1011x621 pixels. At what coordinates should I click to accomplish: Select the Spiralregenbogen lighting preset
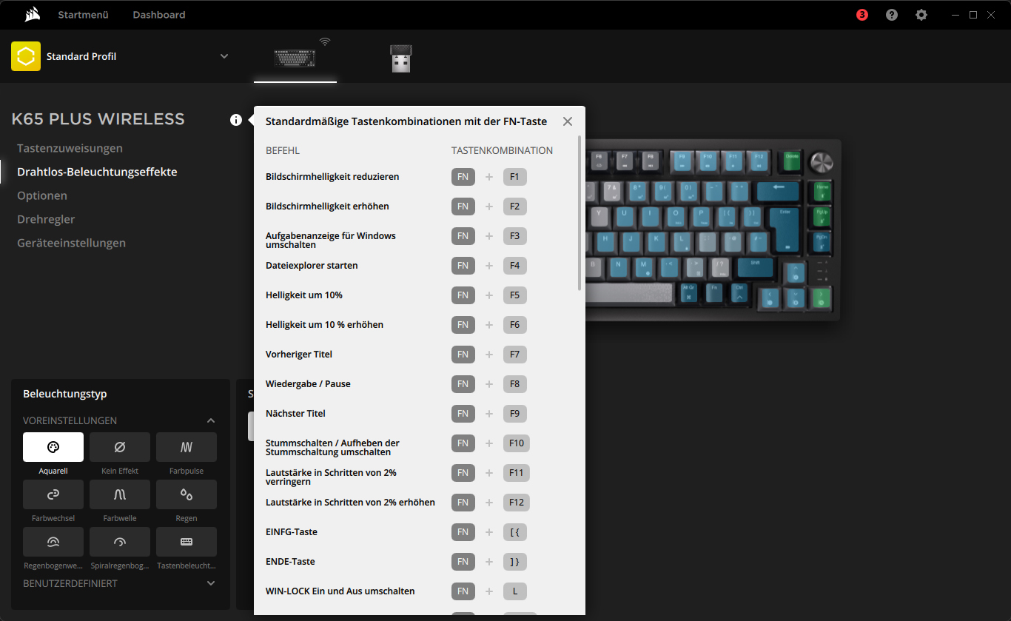pos(120,542)
